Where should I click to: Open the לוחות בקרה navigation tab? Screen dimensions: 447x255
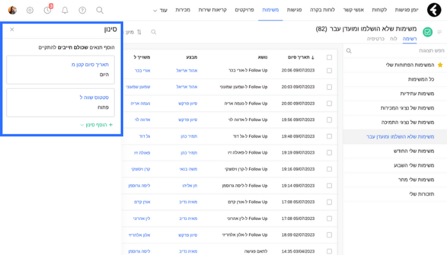point(322,10)
